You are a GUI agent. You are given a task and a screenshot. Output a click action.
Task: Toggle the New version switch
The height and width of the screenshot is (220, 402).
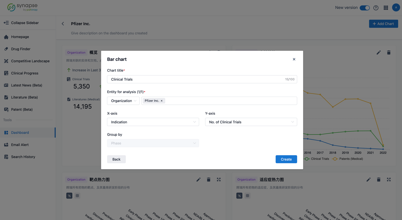click(364, 8)
